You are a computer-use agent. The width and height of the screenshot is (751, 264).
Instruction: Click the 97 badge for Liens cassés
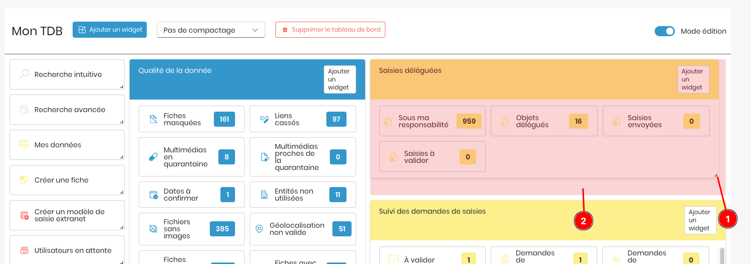pyautogui.click(x=336, y=119)
